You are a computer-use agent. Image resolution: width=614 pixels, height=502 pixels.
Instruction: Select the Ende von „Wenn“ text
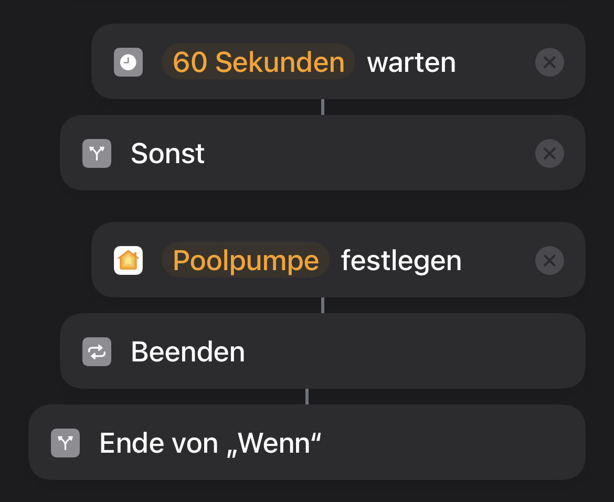210,443
